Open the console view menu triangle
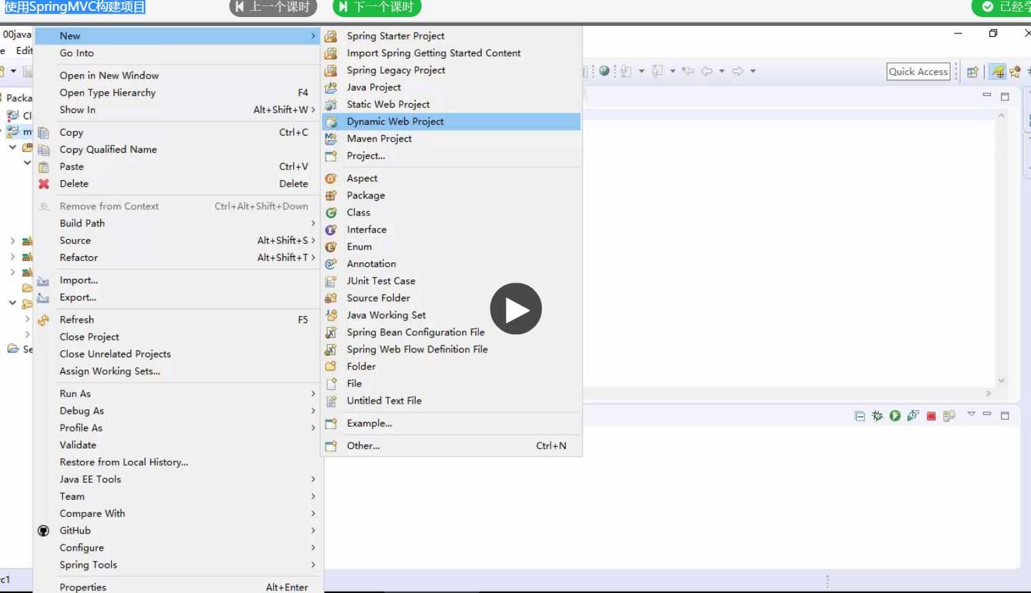This screenshot has width=1031, height=593. [971, 414]
